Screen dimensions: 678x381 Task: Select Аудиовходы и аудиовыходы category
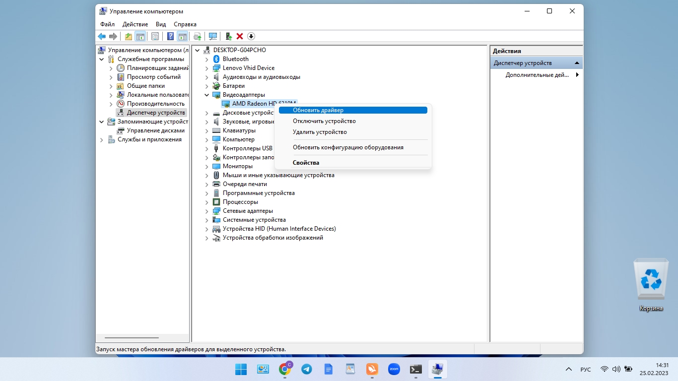[x=262, y=77]
